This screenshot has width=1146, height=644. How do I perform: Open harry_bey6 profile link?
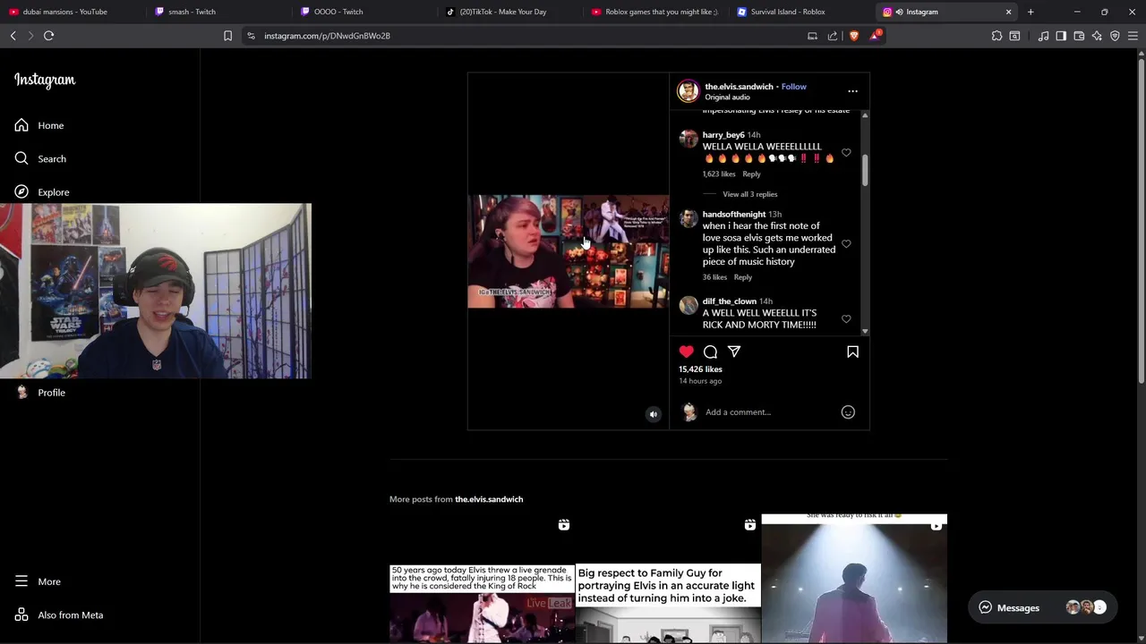click(723, 135)
